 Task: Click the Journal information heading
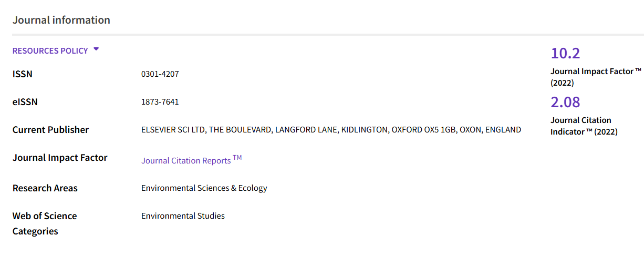pos(61,20)
